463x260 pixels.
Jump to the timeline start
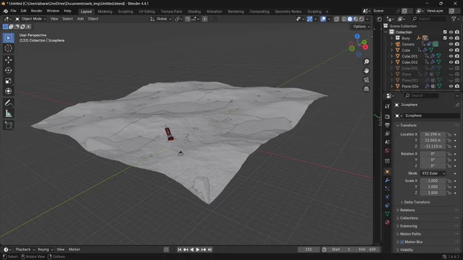tap(180, 250)
